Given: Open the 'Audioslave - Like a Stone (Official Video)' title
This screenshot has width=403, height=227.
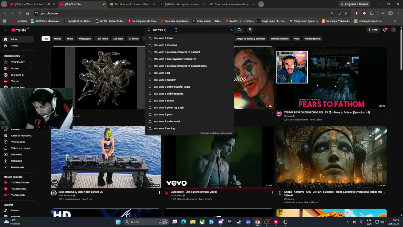Looking at the screenshot, I should tap(194, 192).
